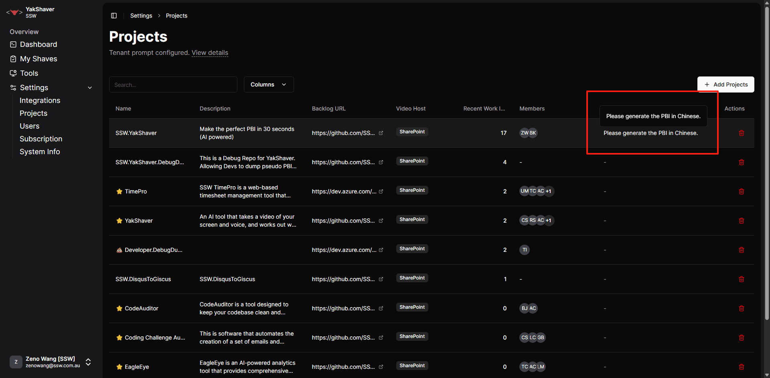Open Subscription settings page
The image size is (770, 378).
(x=41, y=139)
